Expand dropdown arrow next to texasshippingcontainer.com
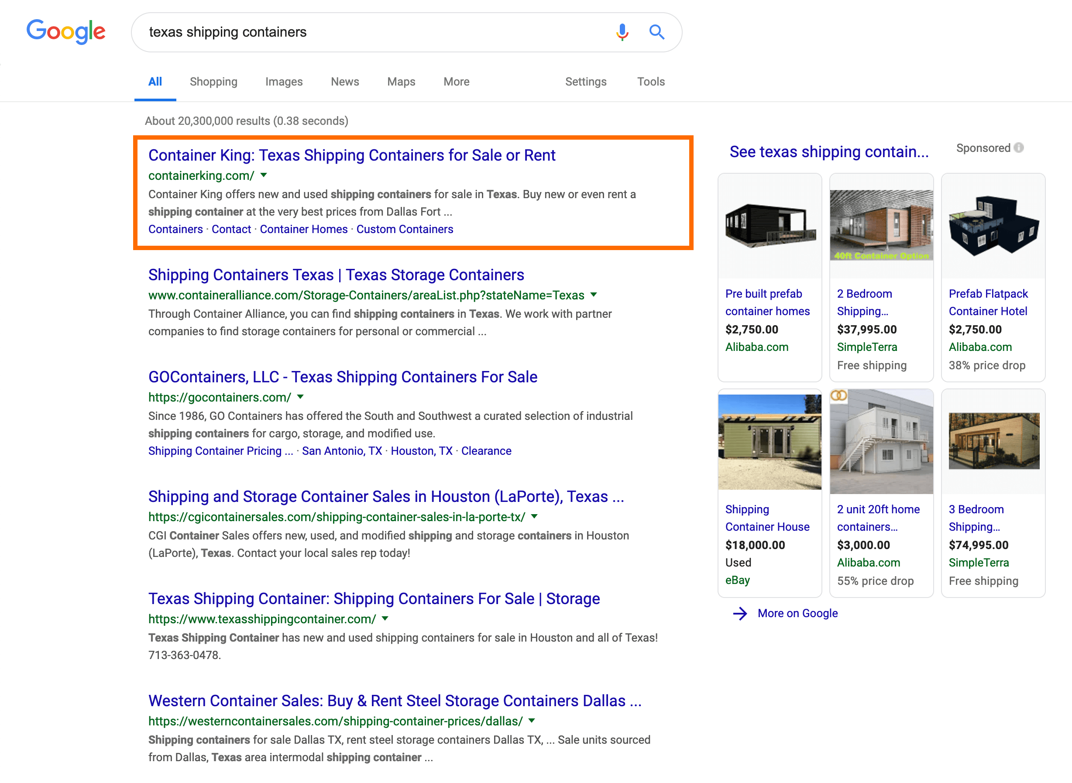This screenshot has height=783, width=1072. pyautogui.click(x=385, y=618)
